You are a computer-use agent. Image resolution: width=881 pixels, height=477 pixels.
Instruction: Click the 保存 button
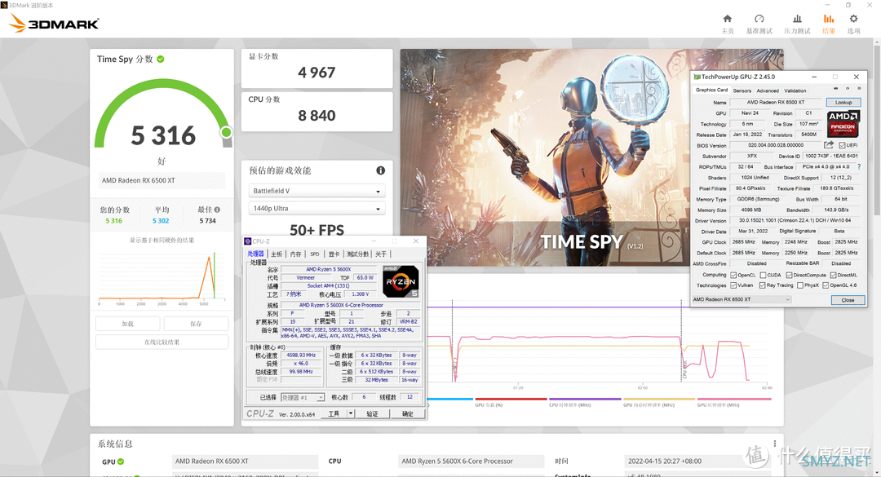pos(196,324)
